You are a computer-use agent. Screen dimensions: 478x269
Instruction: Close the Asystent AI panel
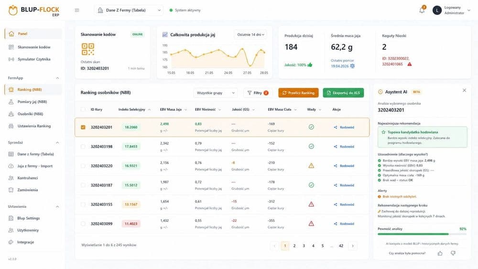464,90
